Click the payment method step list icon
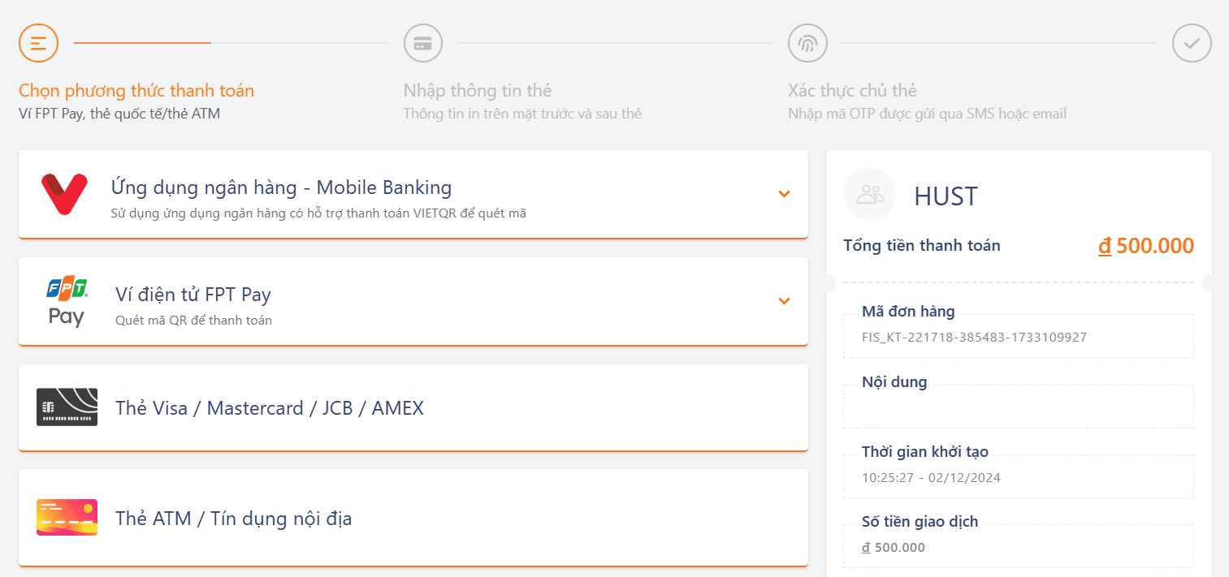Image resolution: width=1229 pixels, height=577 pixels. (38, 43)
